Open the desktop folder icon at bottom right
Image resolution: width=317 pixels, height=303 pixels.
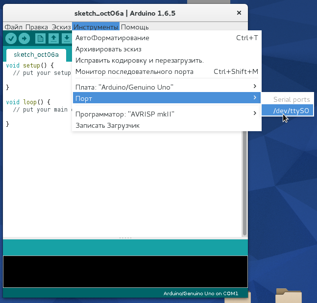[x=289, y=296]
